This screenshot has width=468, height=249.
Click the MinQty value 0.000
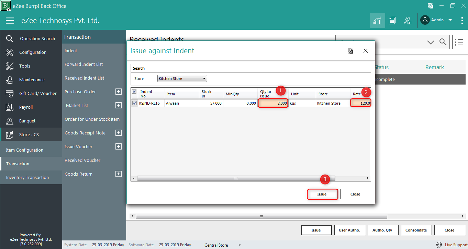coord(241,103)
